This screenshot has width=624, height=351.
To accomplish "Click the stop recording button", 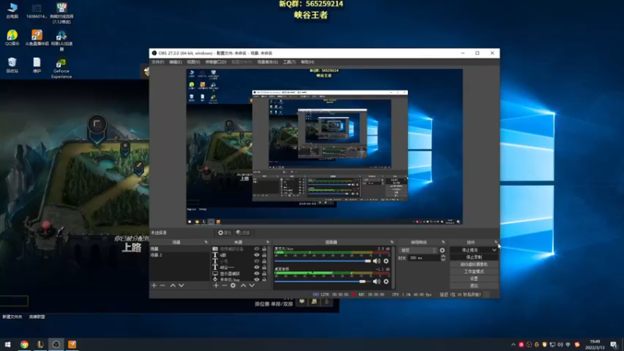I will click(x=473, y=257).
